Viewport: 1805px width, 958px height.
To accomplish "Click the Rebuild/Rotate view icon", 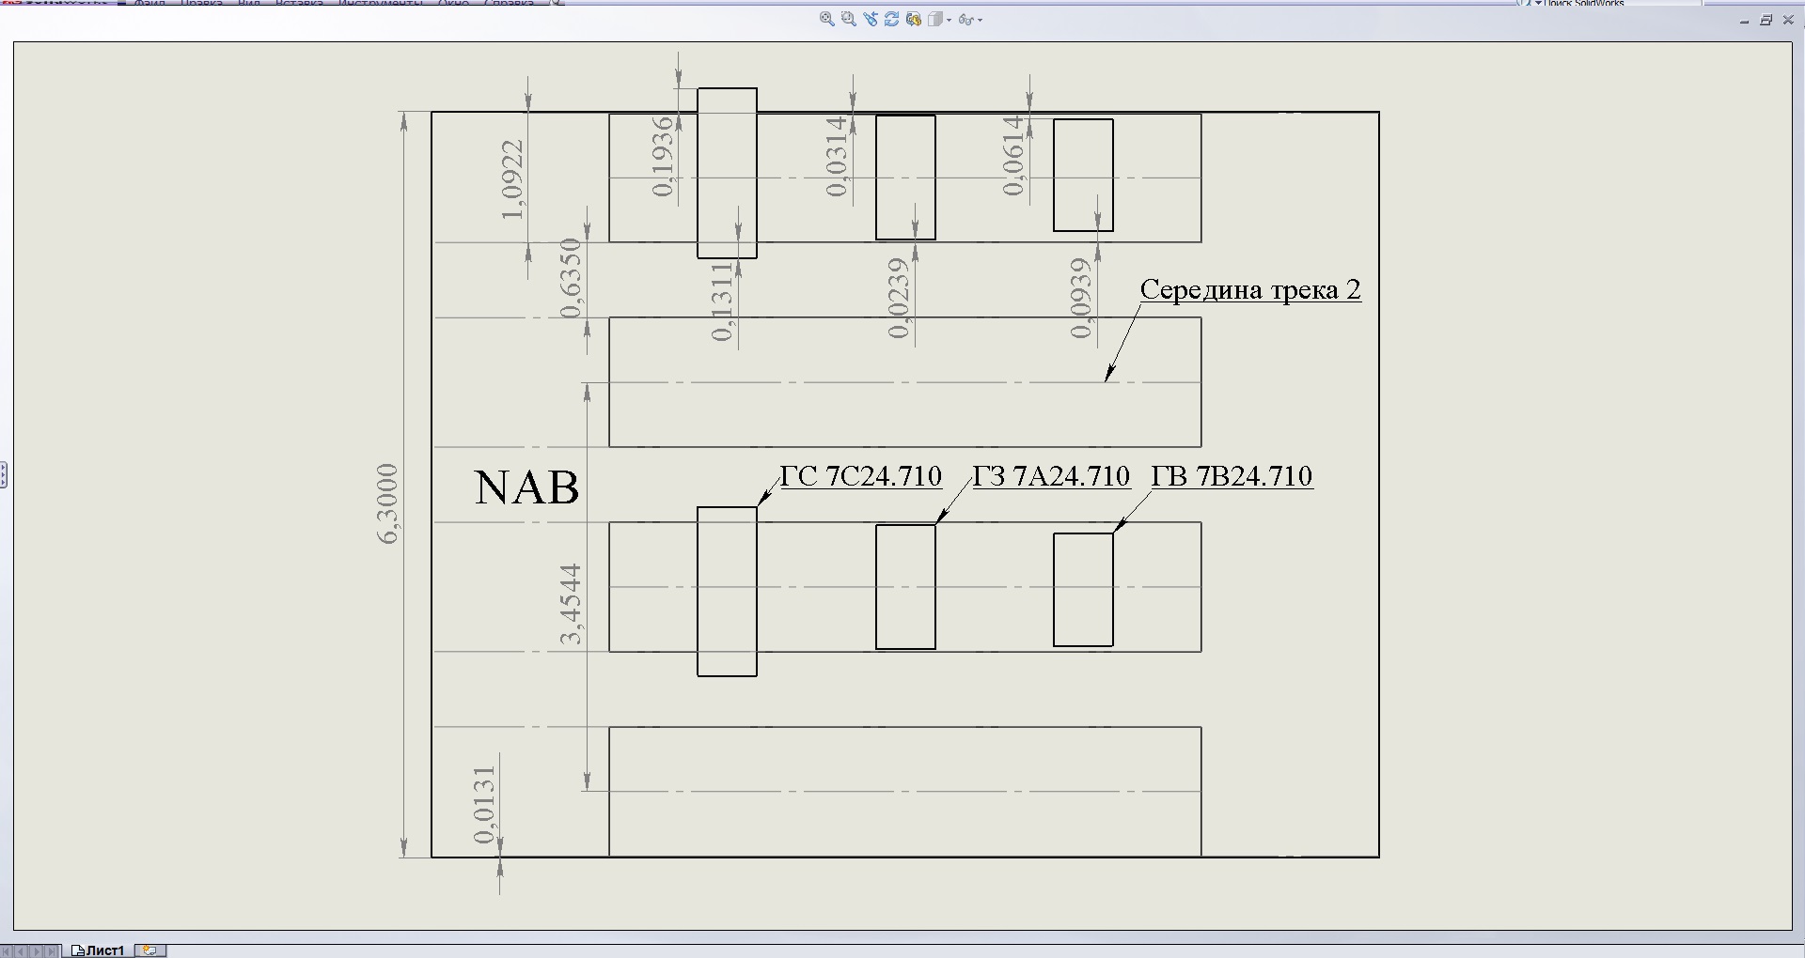I will [891, 19].
